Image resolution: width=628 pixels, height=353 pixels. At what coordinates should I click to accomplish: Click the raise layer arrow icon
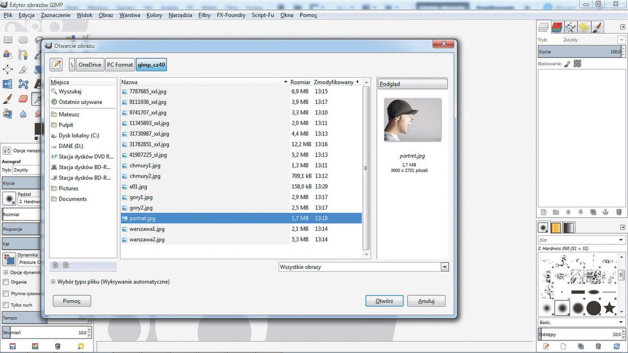[568, 212]
